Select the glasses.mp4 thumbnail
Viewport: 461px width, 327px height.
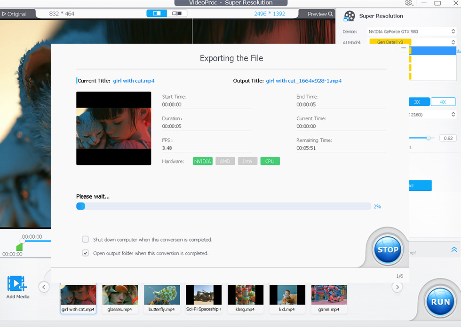pos(120,298)
